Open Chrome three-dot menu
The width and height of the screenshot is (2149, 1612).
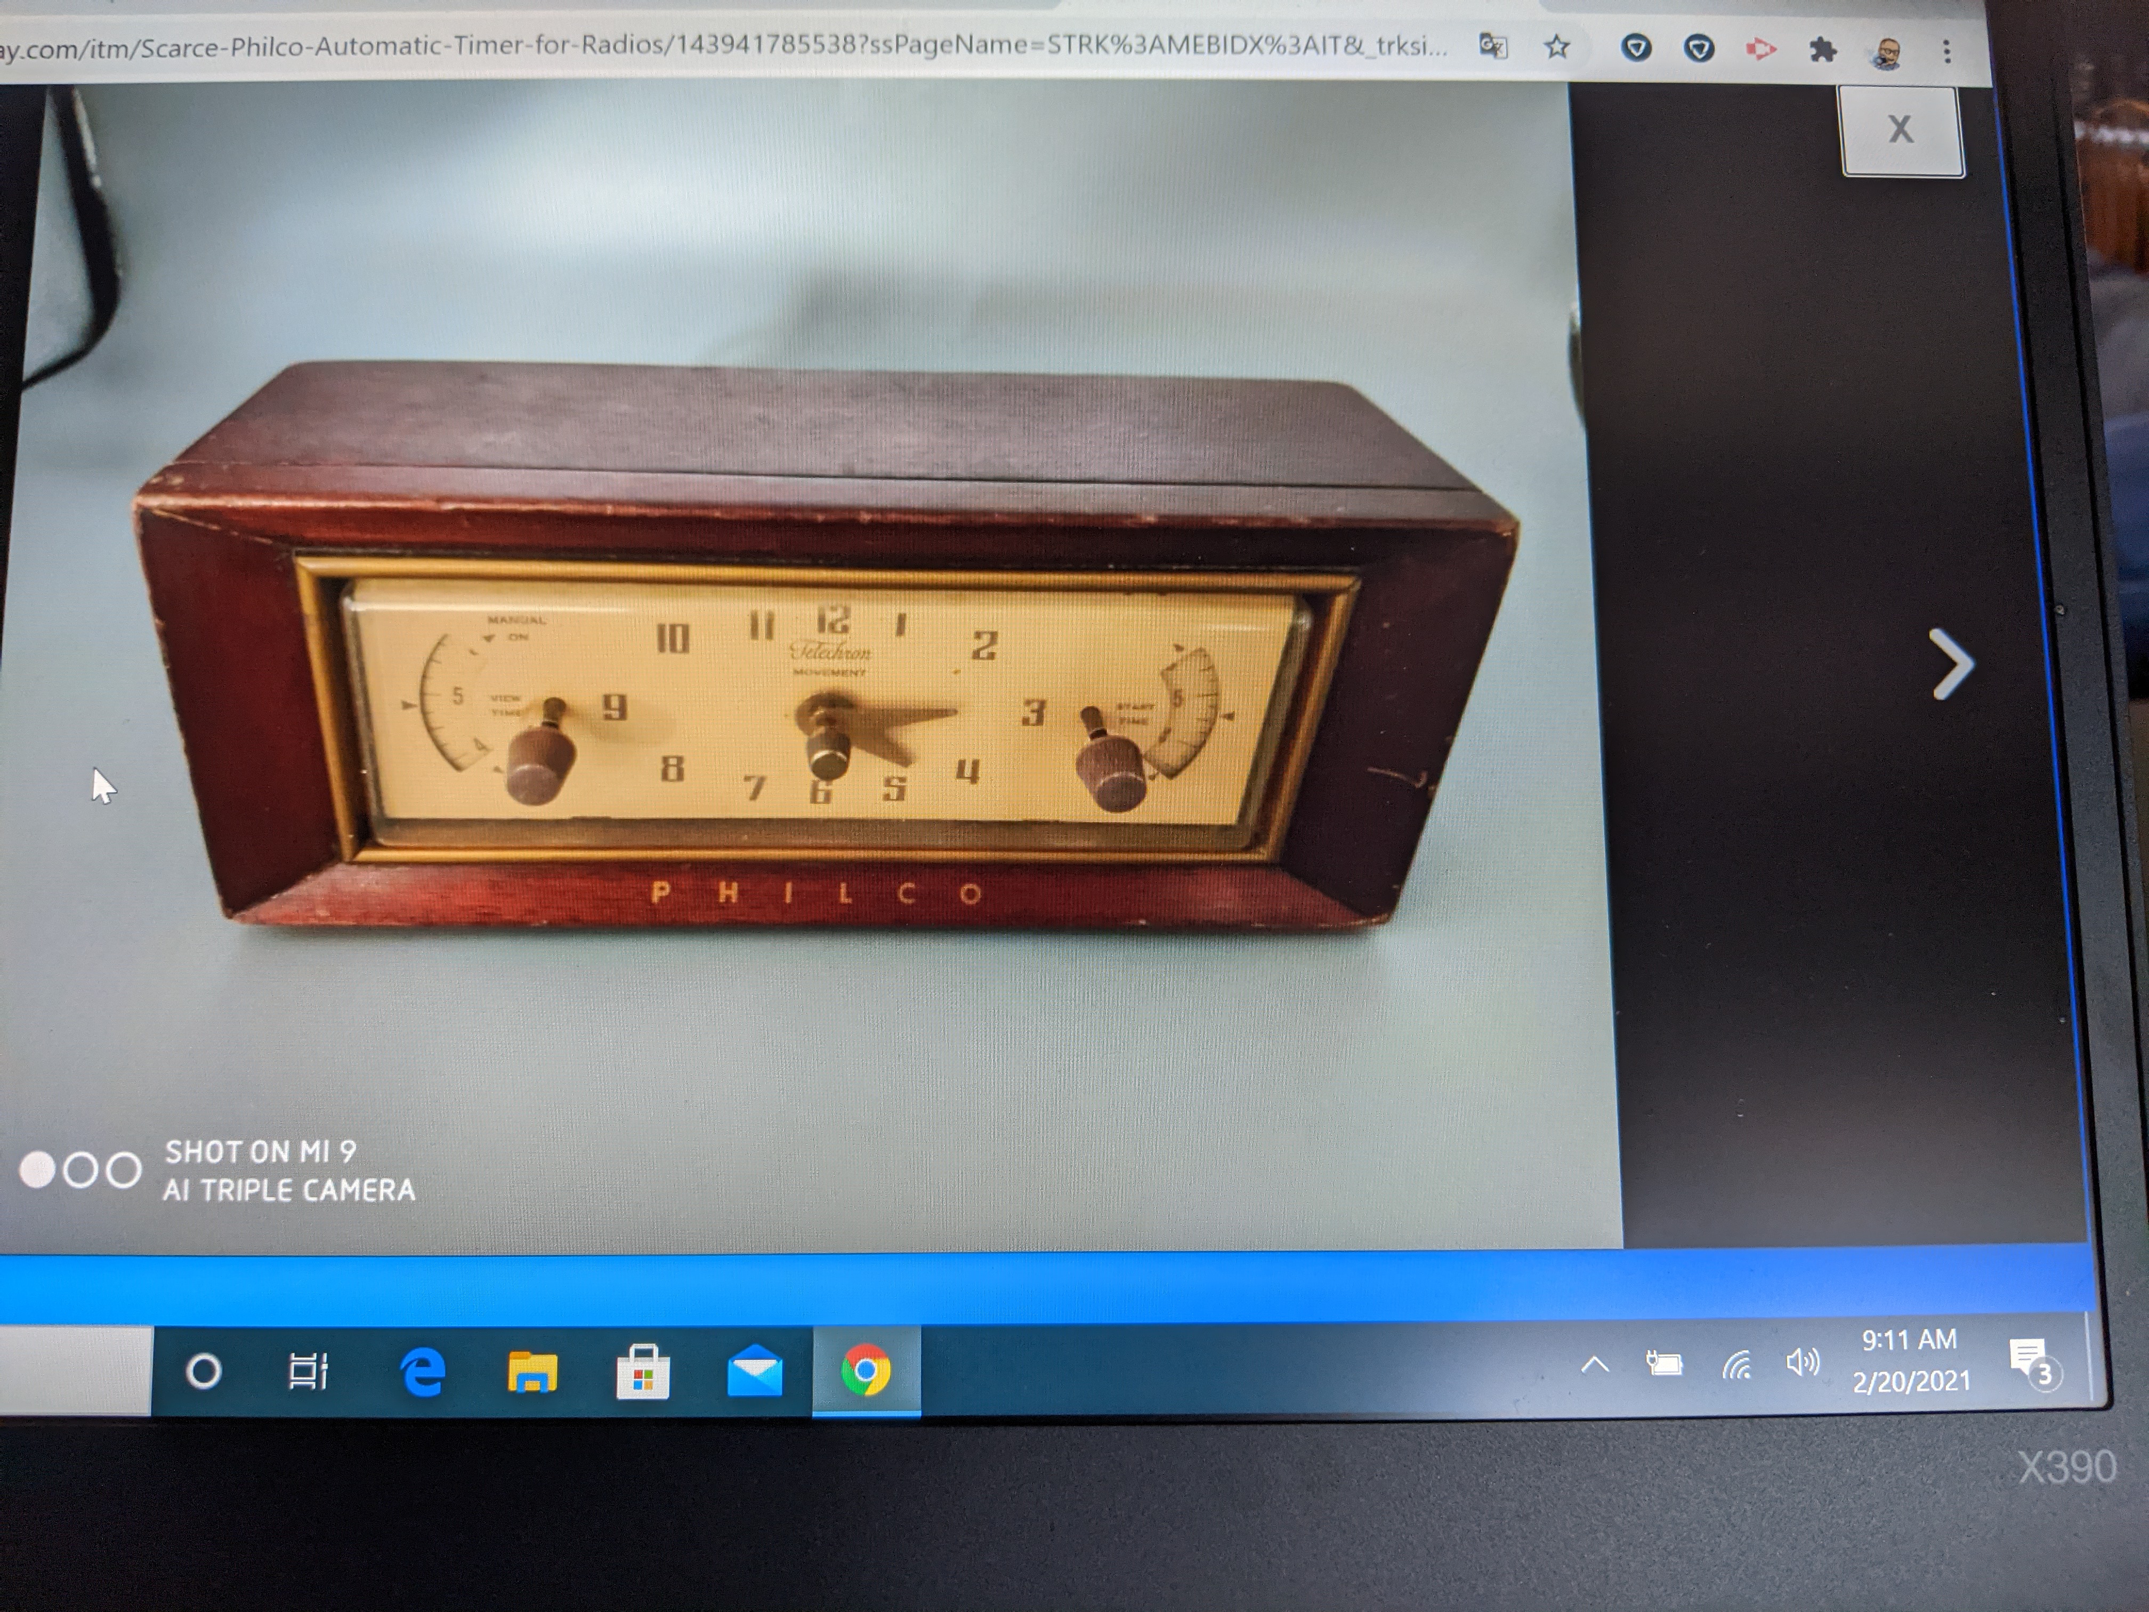point(1947,52)
